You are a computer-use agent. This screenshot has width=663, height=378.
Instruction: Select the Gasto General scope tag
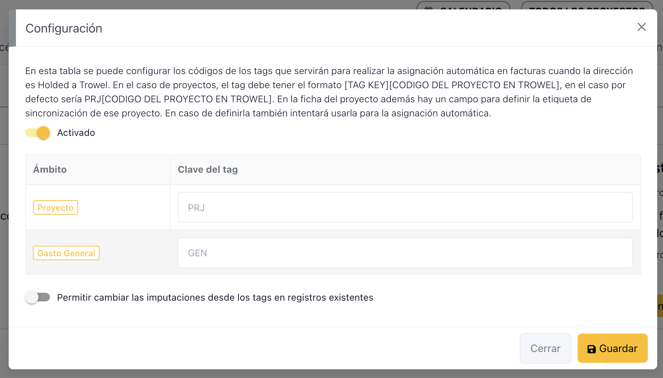[x=66, y=253]
